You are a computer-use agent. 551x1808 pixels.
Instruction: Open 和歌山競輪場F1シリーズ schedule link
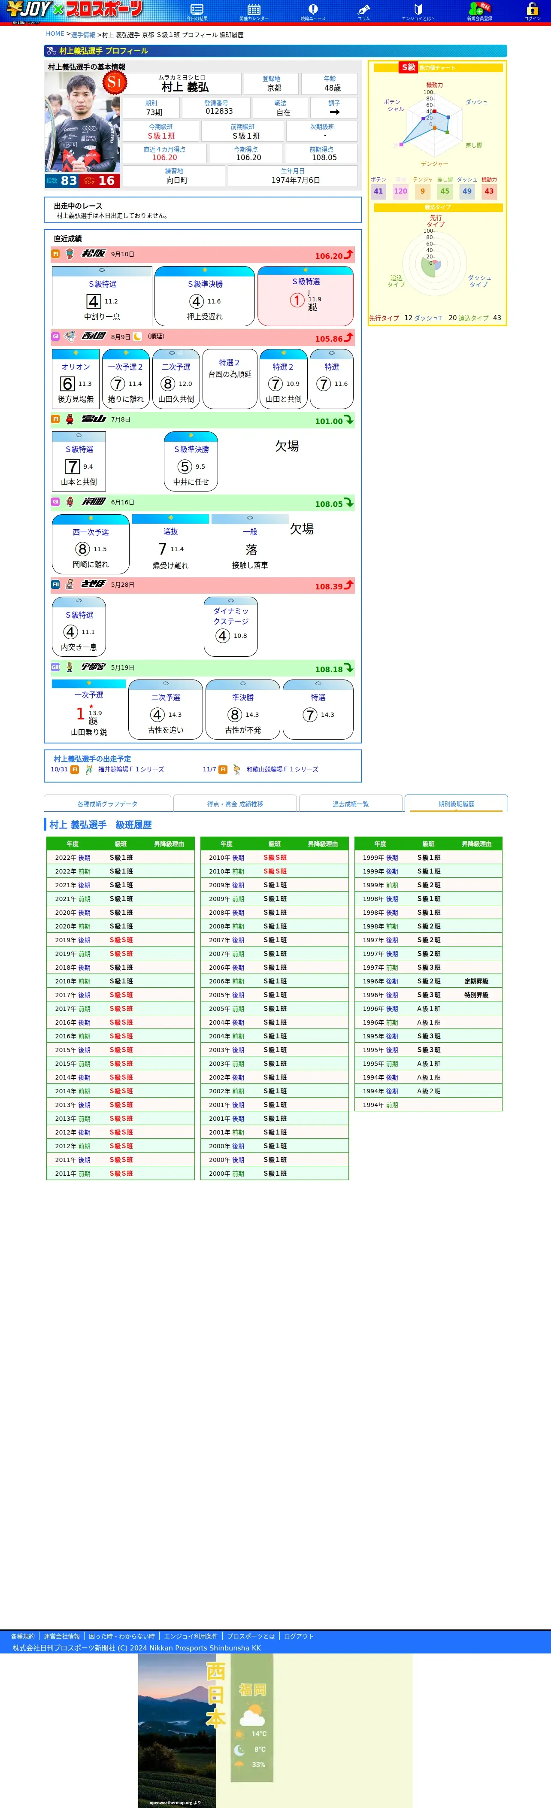click(x=282, y=769)
